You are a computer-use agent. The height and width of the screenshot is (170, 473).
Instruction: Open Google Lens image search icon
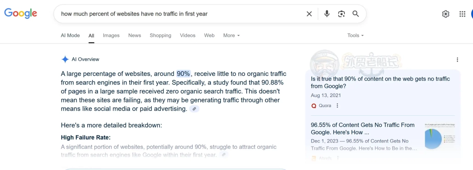coord(341,14)
